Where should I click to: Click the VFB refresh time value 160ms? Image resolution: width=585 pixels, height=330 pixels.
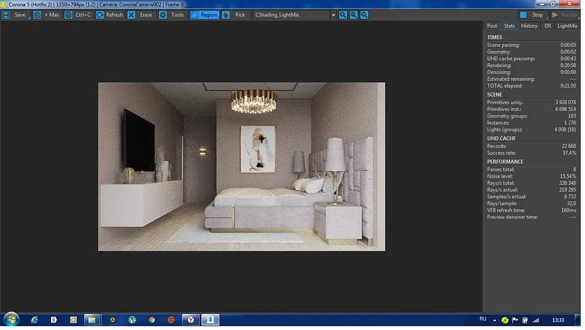pos(568,210)
